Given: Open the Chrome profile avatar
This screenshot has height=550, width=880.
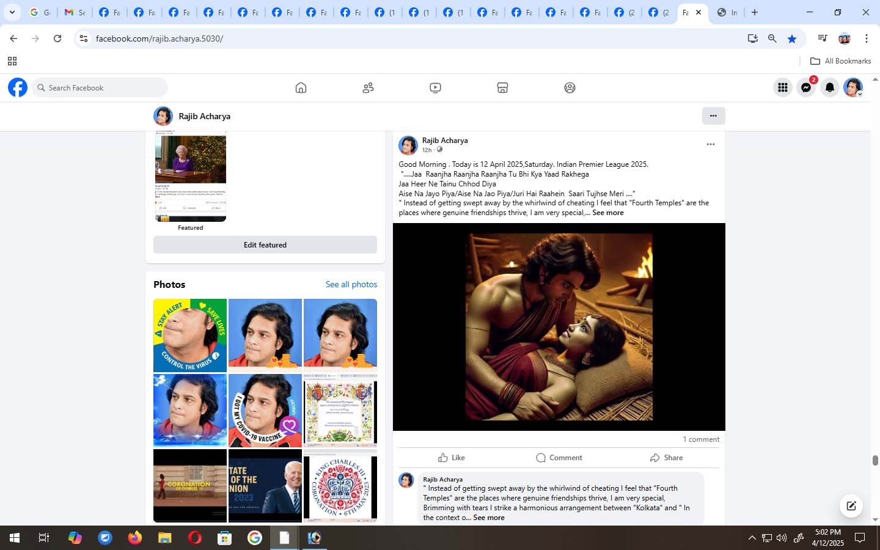Looking at the screenshot, I should 845,38.
